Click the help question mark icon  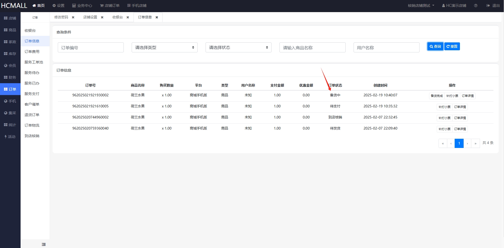point(476,6)
